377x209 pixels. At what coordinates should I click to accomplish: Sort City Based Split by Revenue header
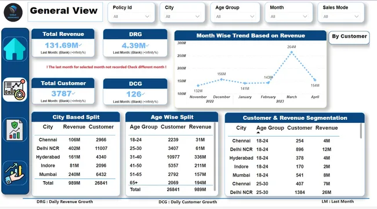[x=74, y=127]
